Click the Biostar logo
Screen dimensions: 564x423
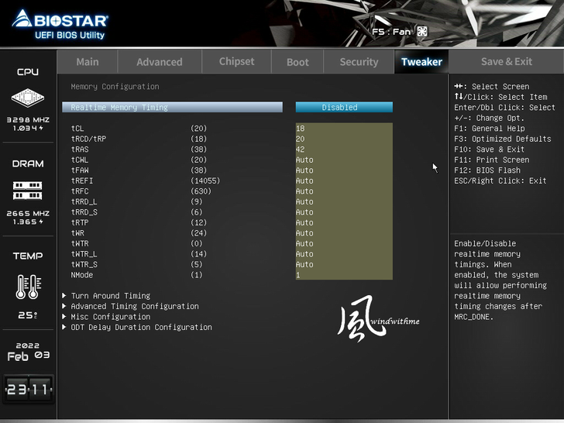click(x=60, y=24)
